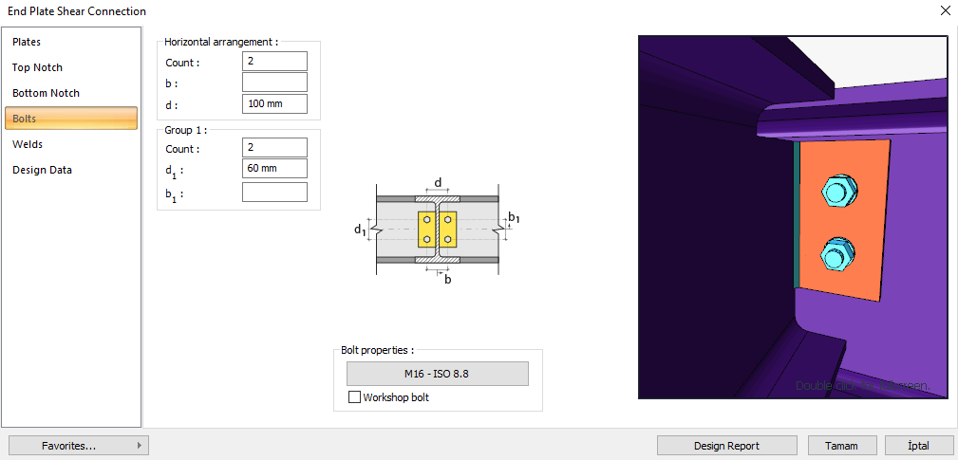The width and height of the screenshot is (958, 460).
Task: Click the empty horizontal b field
Action: [274, 83]
